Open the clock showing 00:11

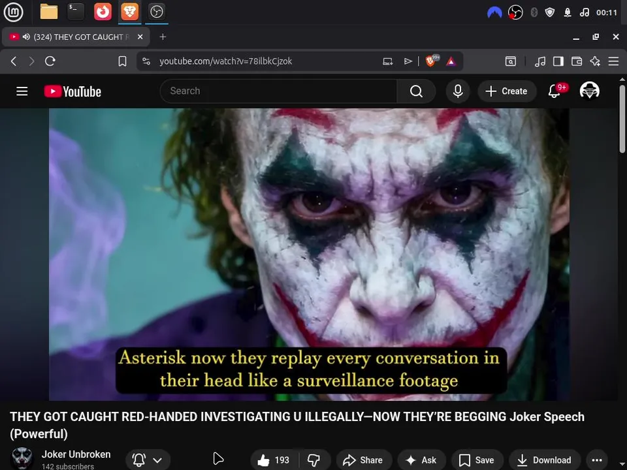607,13
